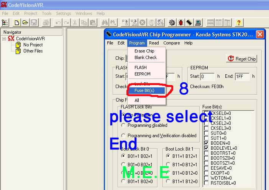Click the Information toolbar icon
This screenshot has width=269, height=190.
(x=151, y=23)
